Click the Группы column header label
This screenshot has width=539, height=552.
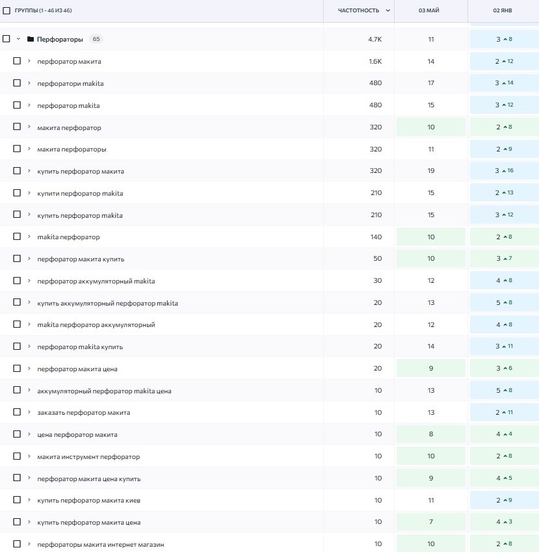(43, 10)
